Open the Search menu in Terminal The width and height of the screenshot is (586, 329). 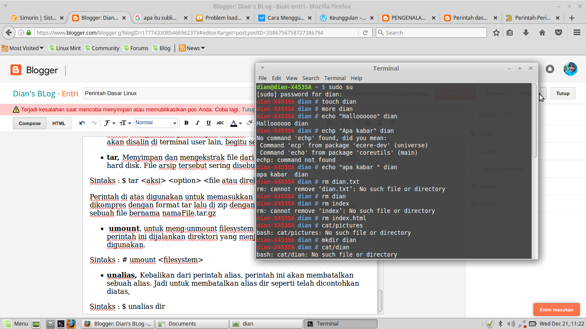[x=311, y=78]
